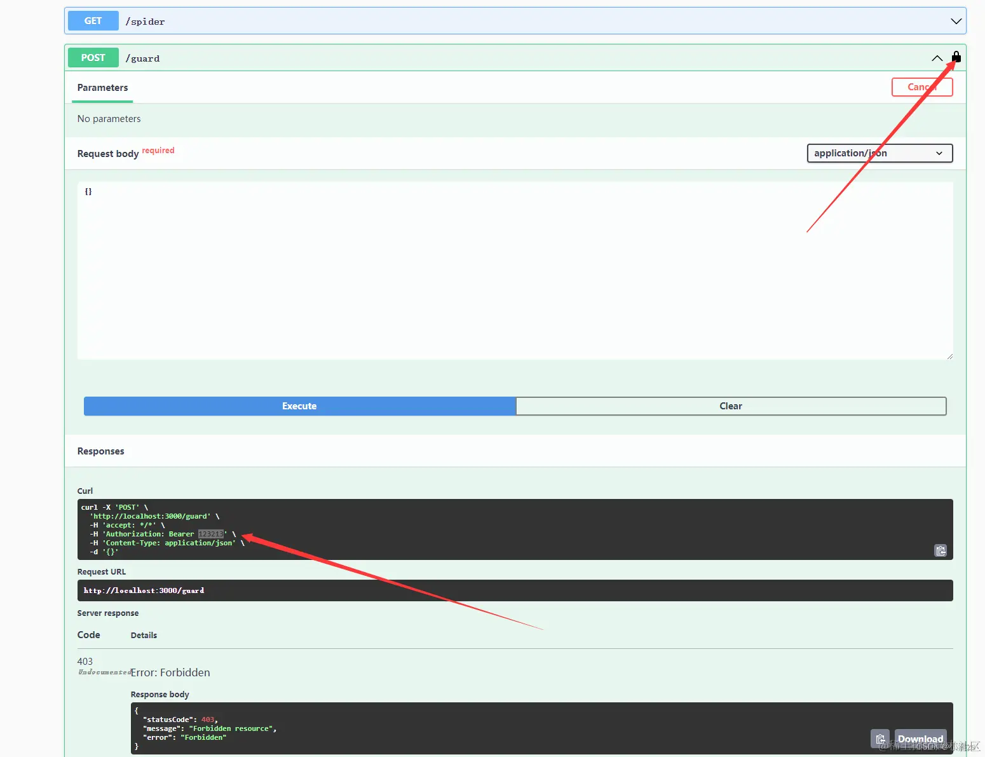The height and width of the screenshot is (757, 985).
Task: Click the 'Error: Forbidden' text
Action: (170, 672)
